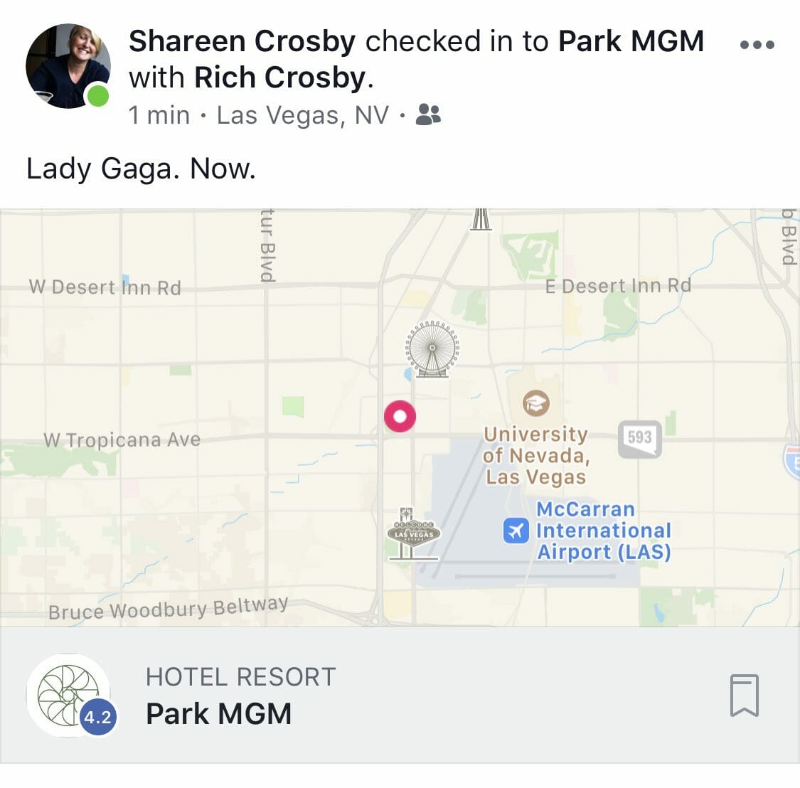
Task: Tap the route 593 highway shield
Action: coord(640,438)
